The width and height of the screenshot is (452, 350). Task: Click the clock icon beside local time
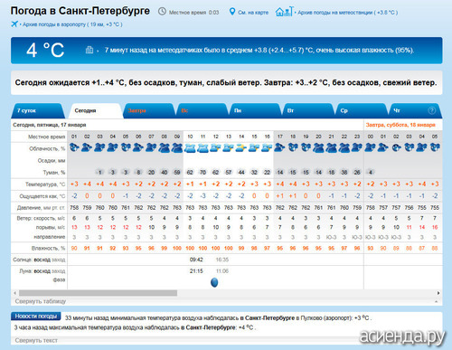162,12
